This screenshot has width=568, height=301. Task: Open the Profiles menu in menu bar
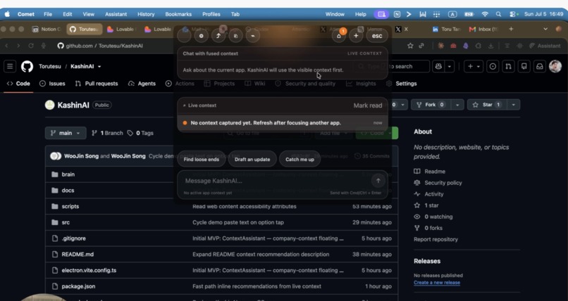[x=211, y=14]
